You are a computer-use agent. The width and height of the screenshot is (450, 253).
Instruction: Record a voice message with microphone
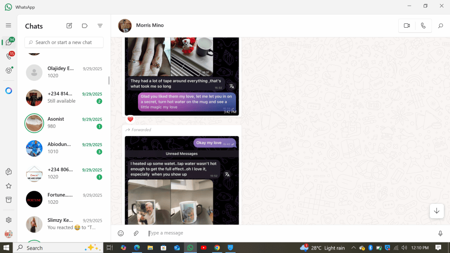[x=440, y=233]
